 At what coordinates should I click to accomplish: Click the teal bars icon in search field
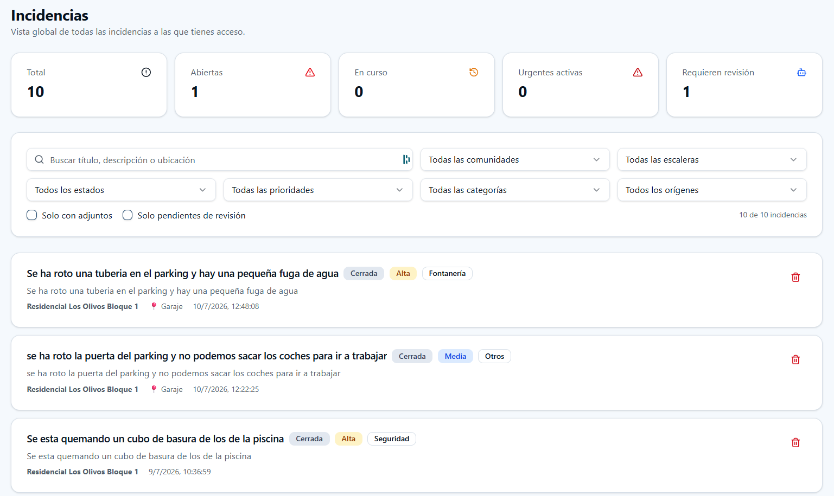coord(406,159)
